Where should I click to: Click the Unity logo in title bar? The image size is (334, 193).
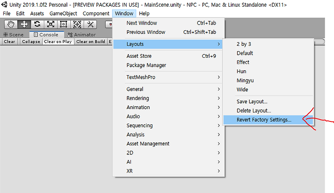4,4
